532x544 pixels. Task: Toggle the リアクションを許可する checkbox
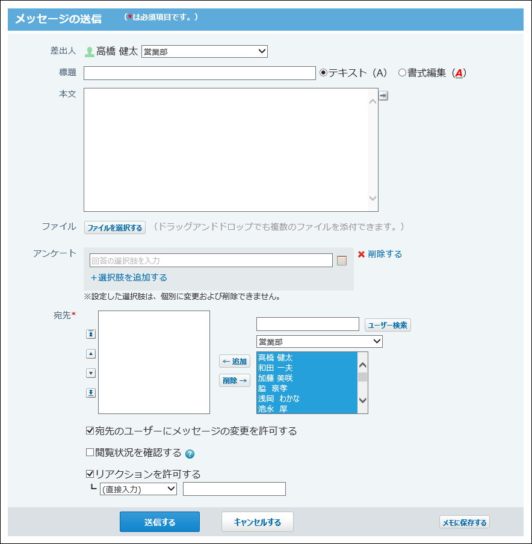click(90, 474)
